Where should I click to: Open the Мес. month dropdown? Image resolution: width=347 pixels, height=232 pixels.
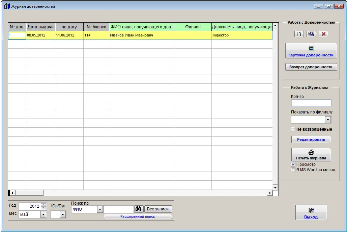tap(44, 214)
